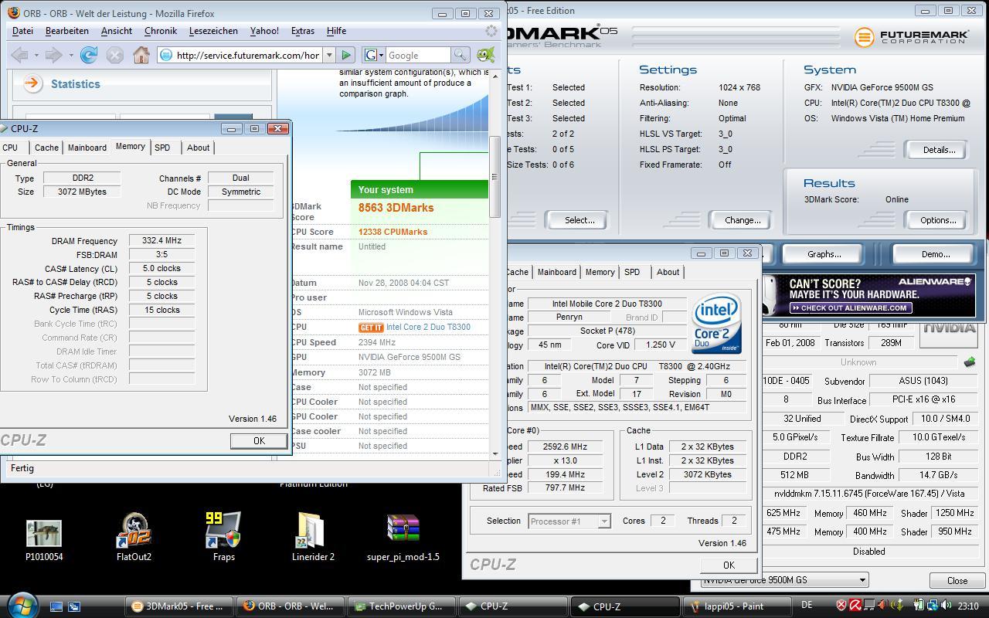Switch to 3DMark05 taskbar button

click(x=179, y=606)
